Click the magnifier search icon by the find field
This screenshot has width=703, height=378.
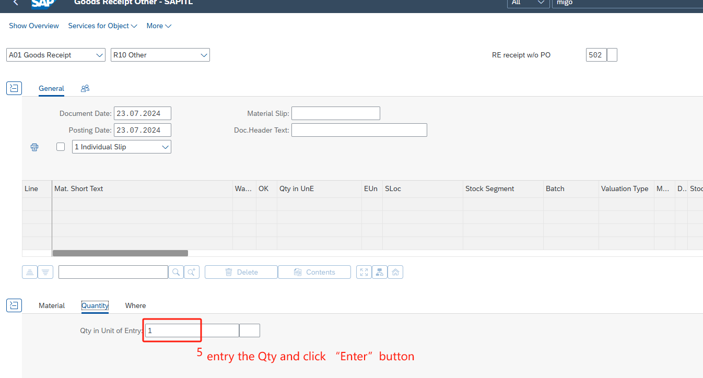point(176,272)
